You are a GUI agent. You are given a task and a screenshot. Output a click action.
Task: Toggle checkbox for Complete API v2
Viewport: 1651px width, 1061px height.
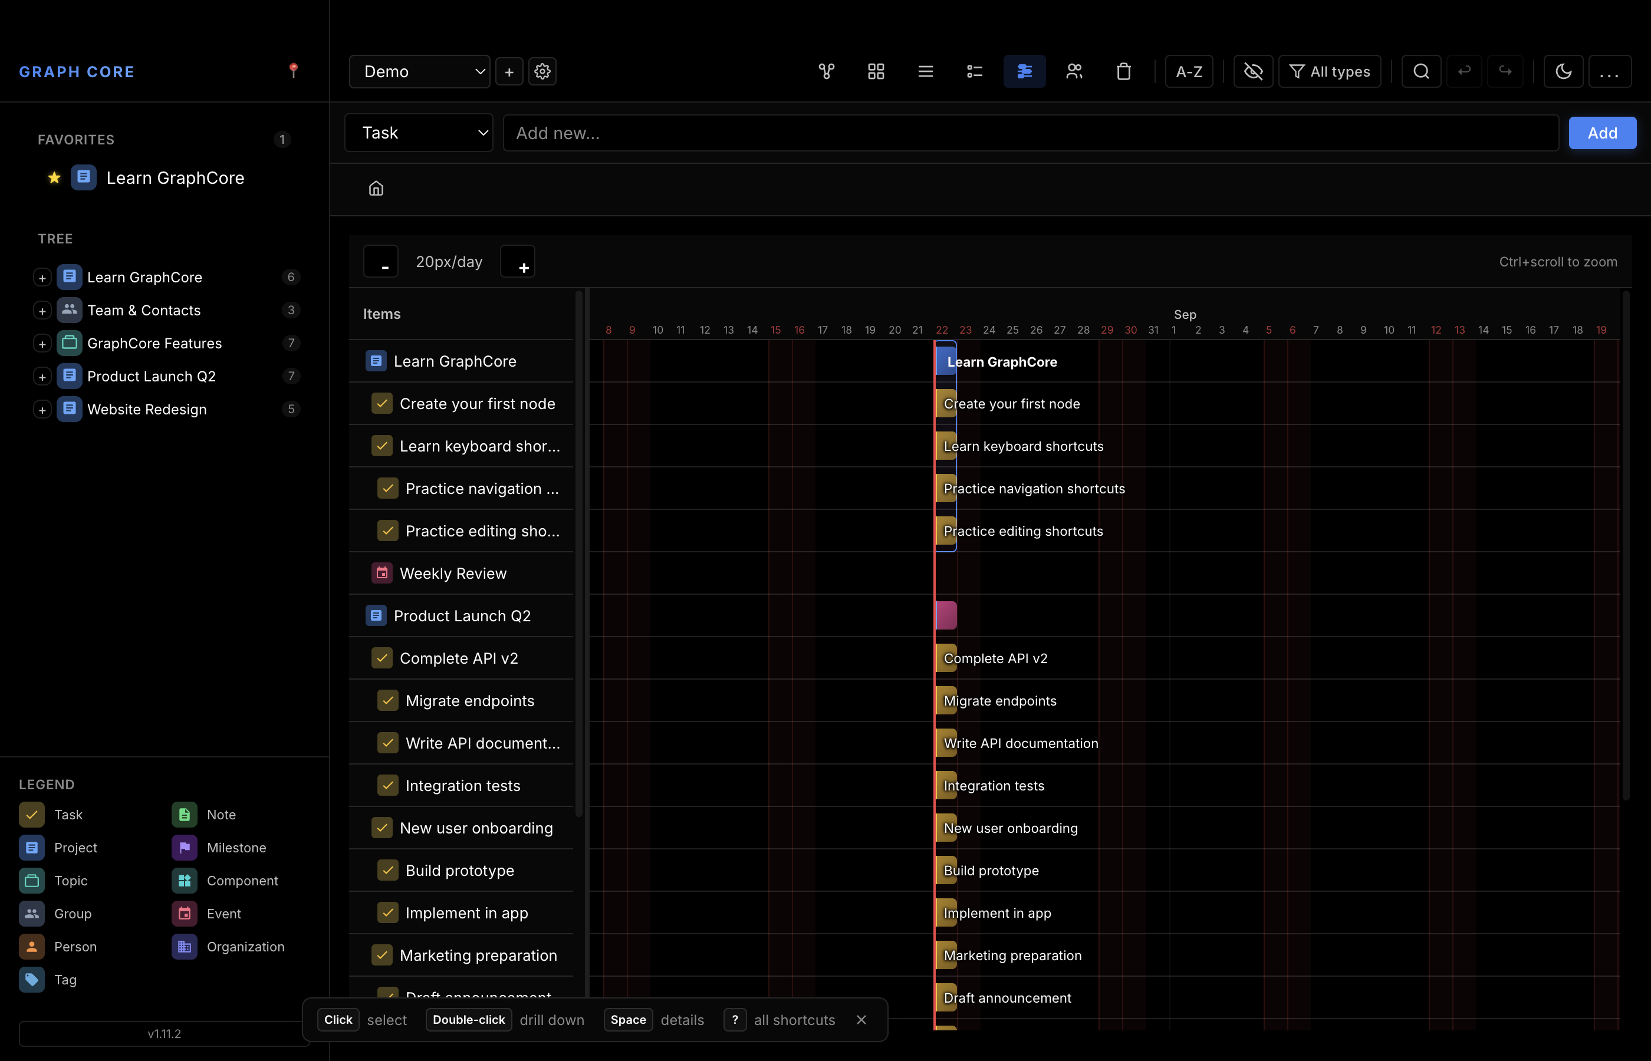tap(381, 658)
